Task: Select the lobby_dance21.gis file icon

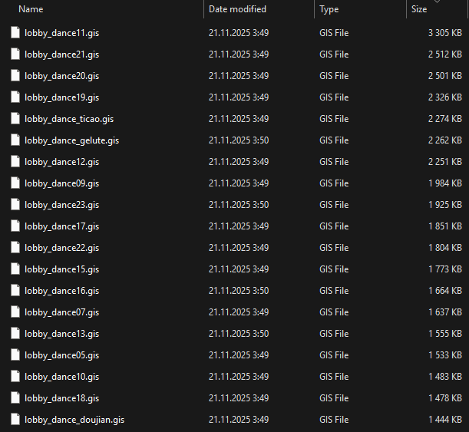Action: [x=15, y=54]
